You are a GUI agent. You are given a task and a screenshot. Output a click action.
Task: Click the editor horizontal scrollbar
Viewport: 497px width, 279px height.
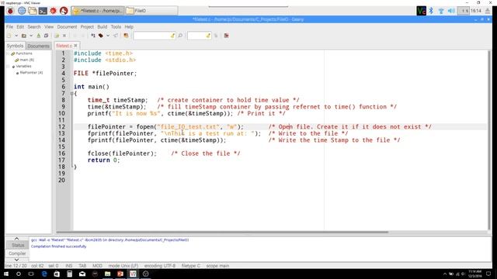tap(222, 232)
